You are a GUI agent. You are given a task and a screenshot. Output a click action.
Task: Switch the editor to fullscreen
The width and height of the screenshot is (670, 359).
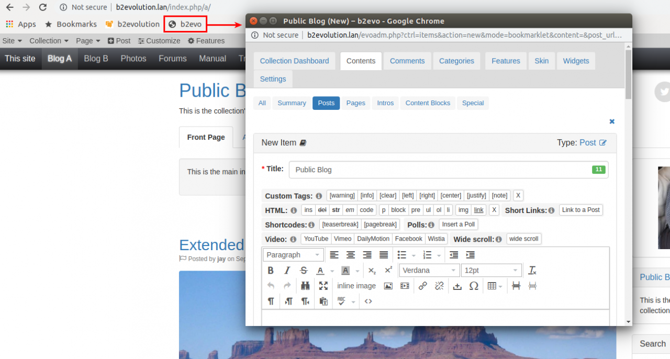pyautogui.click(x=323, y=286)
